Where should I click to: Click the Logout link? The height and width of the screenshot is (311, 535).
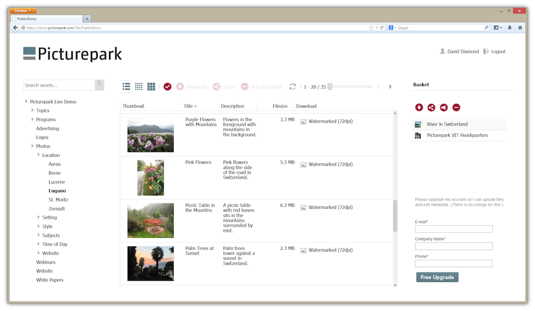[498, 52]
